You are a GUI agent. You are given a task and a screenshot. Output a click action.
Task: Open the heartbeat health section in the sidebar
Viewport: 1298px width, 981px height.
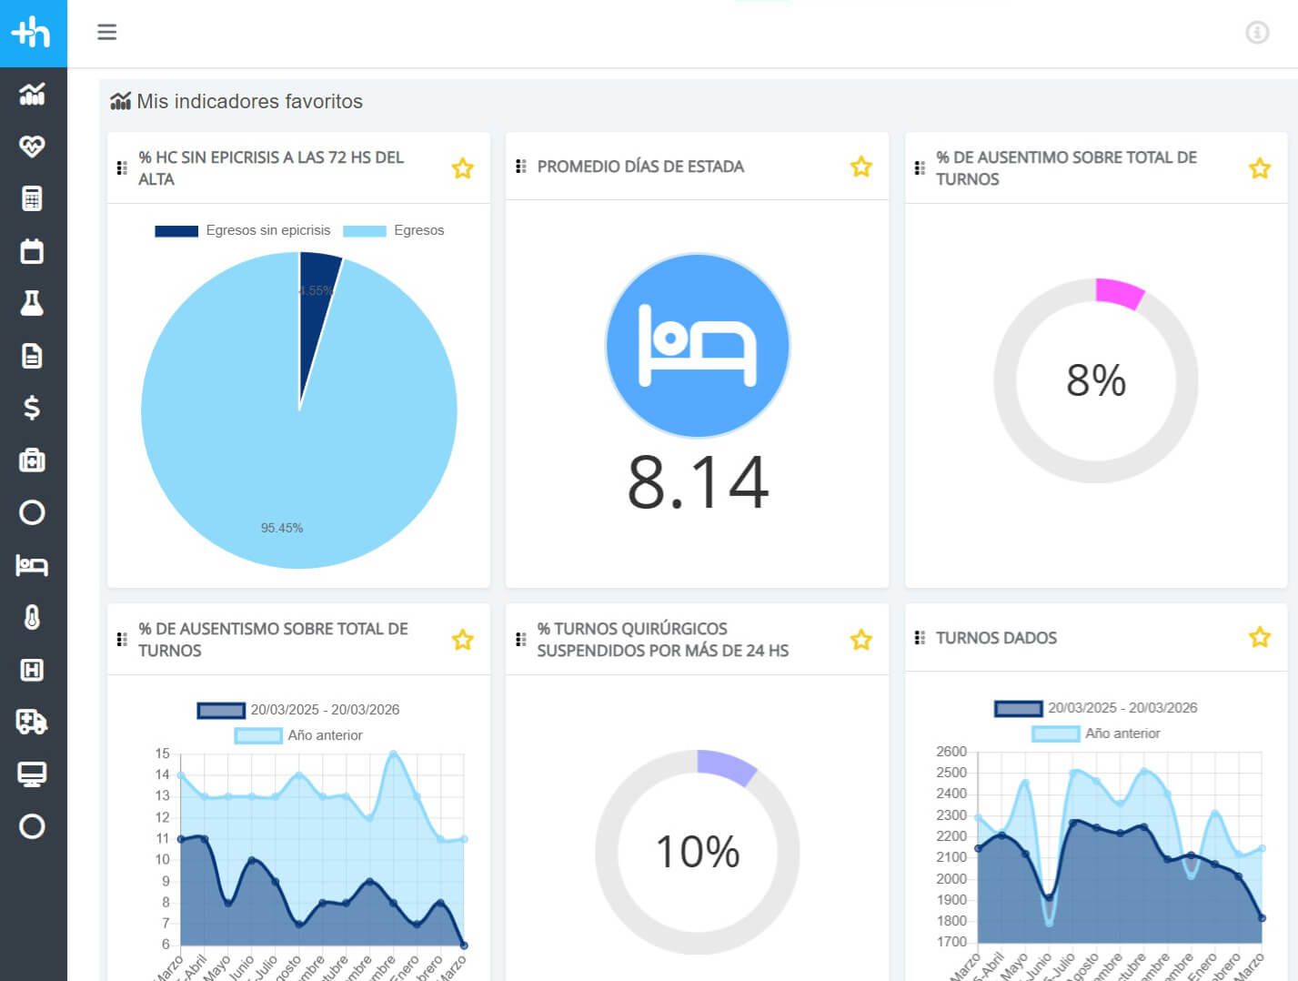click(x=32, y=147)
